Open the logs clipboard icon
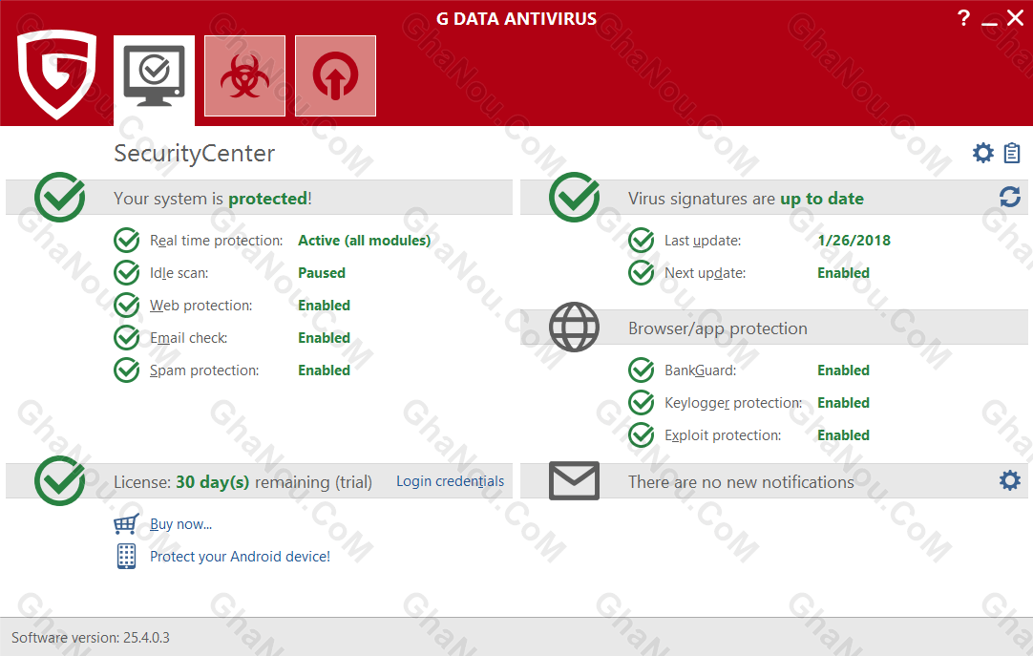 [x=1012, y=153]
